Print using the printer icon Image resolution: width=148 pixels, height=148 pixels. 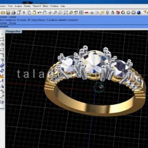13,13
